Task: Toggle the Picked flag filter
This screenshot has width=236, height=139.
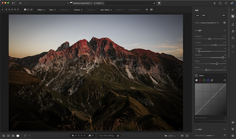Action: [25, 10]
